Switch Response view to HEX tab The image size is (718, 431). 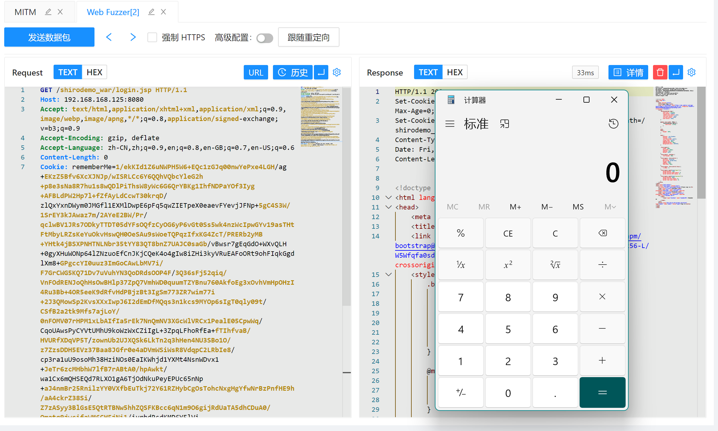click(455, 72)
